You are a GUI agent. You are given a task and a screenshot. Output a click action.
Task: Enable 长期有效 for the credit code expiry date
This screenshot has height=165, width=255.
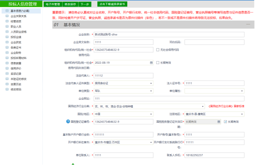pos(158,62)
